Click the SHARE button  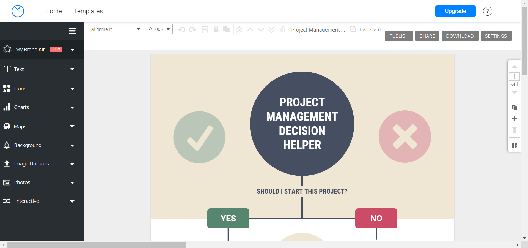click(x=427, y=36)
